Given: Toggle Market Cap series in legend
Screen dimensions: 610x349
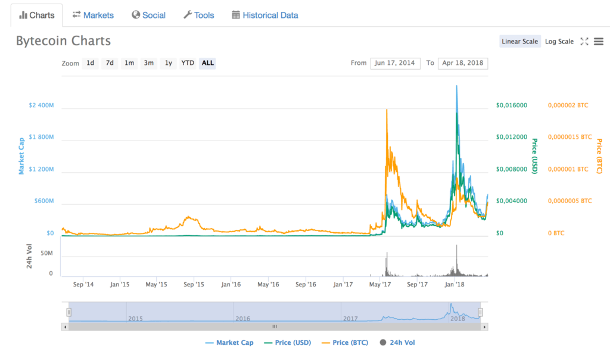Looking at the screenshot, I should tap(229, 343).
